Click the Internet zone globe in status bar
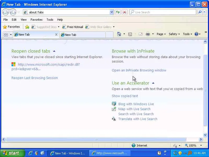 click(x=133, y=145)
